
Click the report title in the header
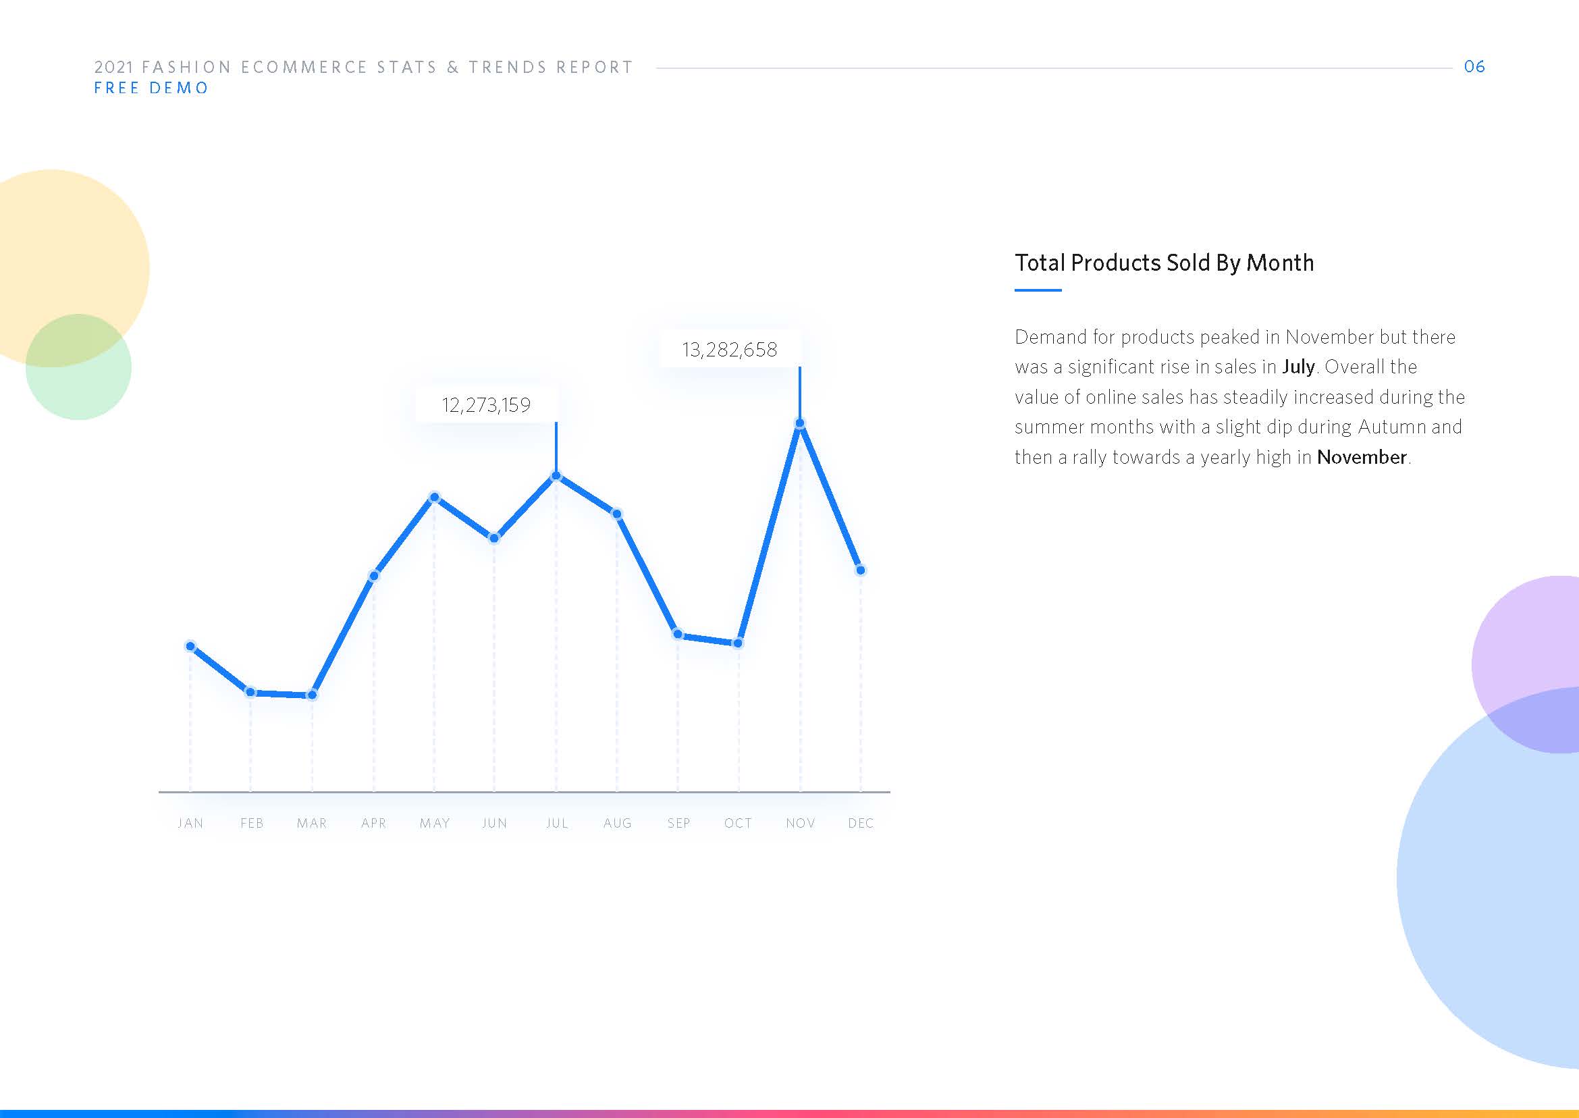[363, 67]
